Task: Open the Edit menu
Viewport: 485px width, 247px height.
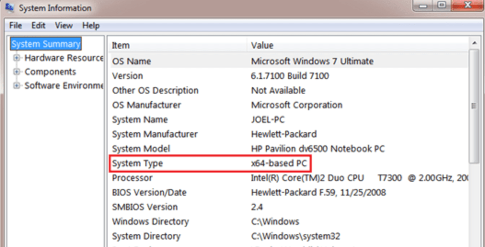Action: tap(39, 26)
